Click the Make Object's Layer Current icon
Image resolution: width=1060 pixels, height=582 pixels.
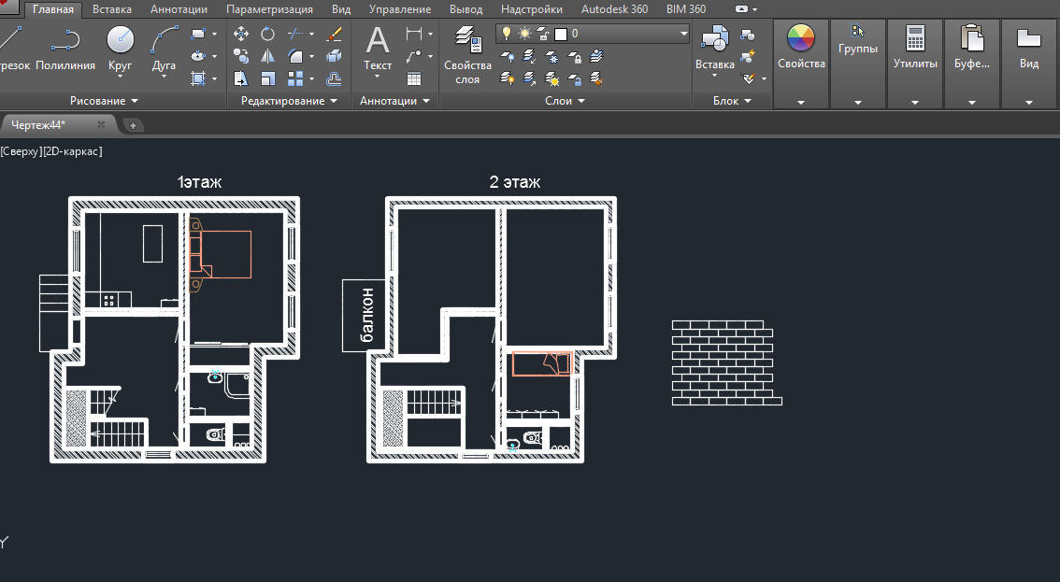coord(596,56)
